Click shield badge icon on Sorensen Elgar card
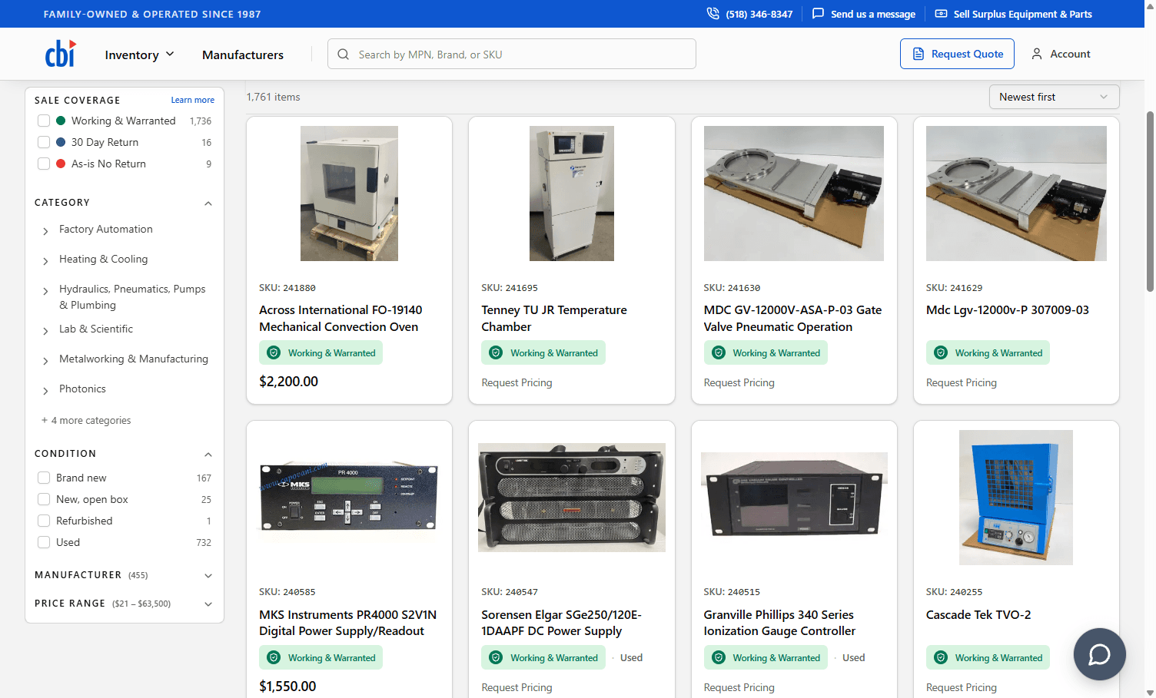This screenshot has height=698, width=1156. coord(496,657)
